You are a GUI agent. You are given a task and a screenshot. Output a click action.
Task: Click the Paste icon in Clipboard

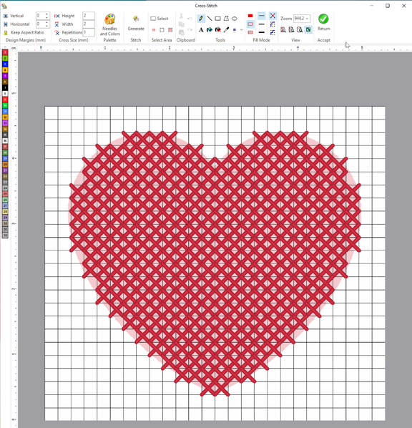[x=181, y=32]
